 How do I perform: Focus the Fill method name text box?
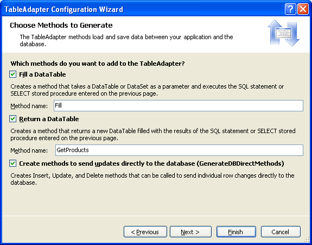pyautogui.click(x=179, y=105)
